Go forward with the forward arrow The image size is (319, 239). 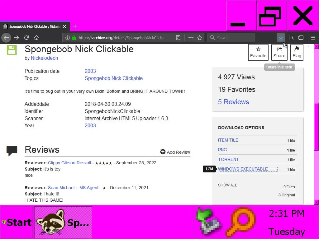tap(17, 38)
